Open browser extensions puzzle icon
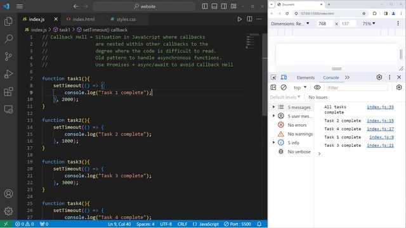The height and width of the screenshot is (228, 406). click(x=374, y=13)
